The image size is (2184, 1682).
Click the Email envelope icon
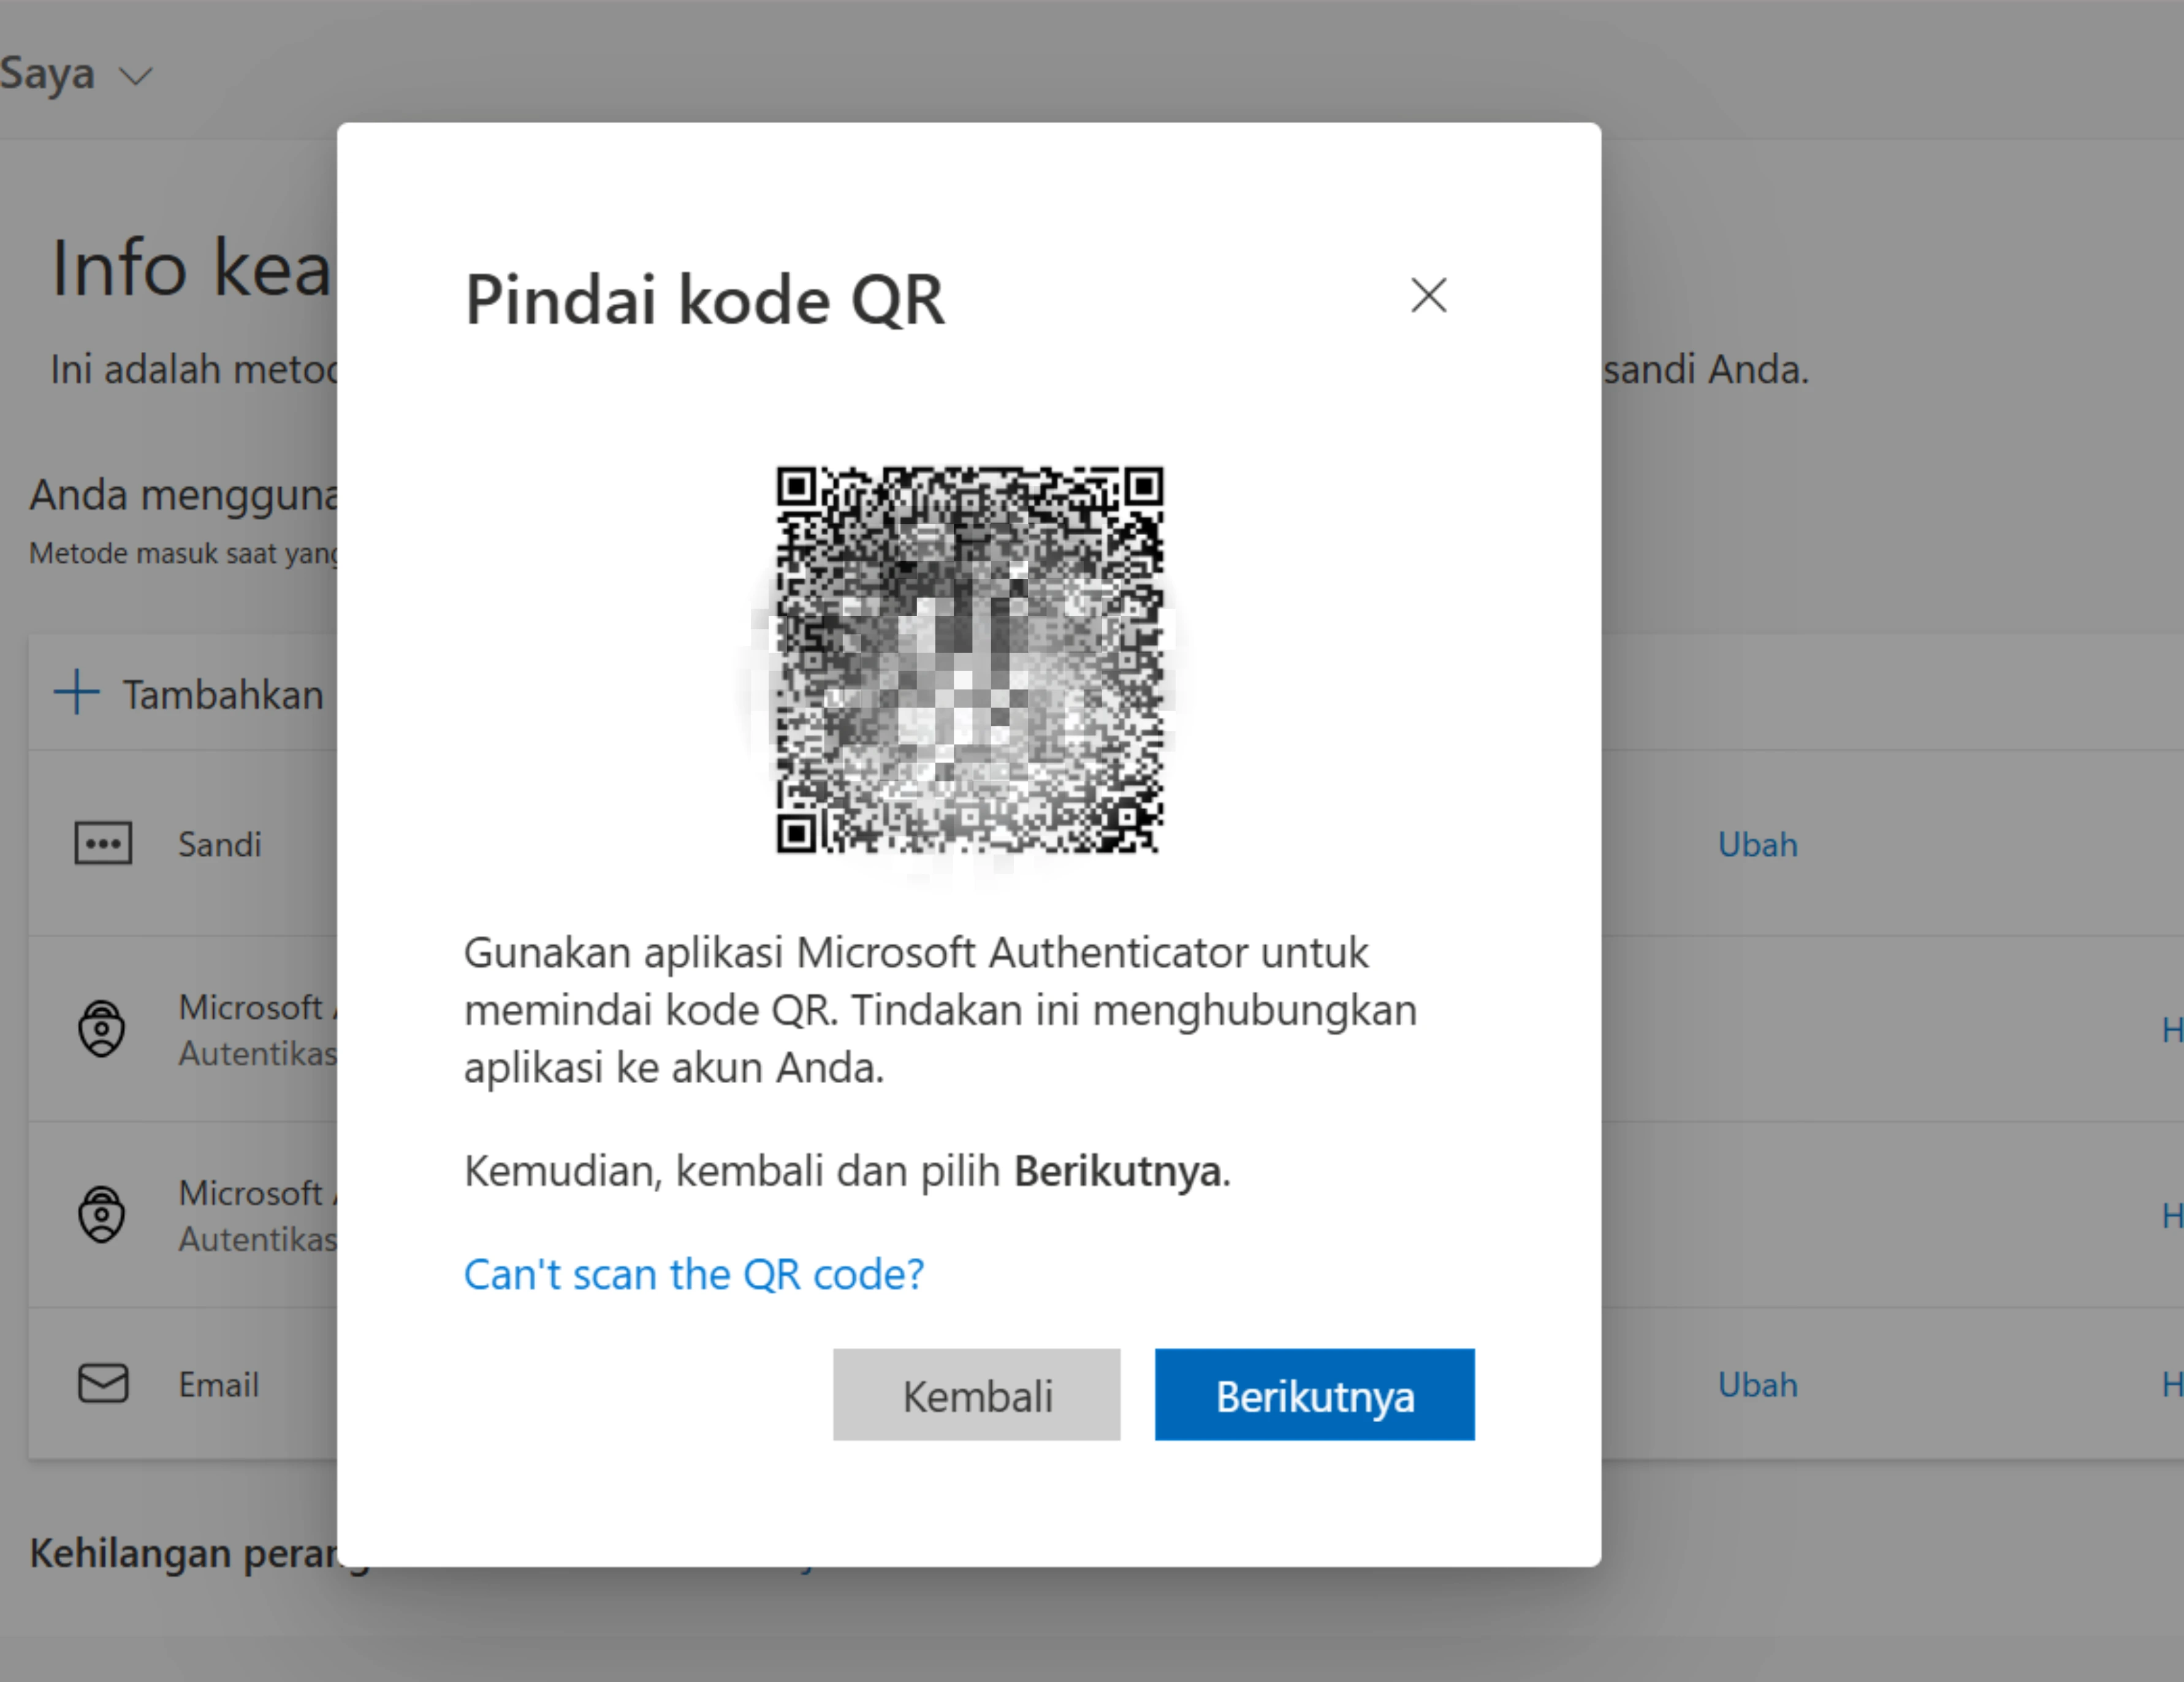[103, 1384]
